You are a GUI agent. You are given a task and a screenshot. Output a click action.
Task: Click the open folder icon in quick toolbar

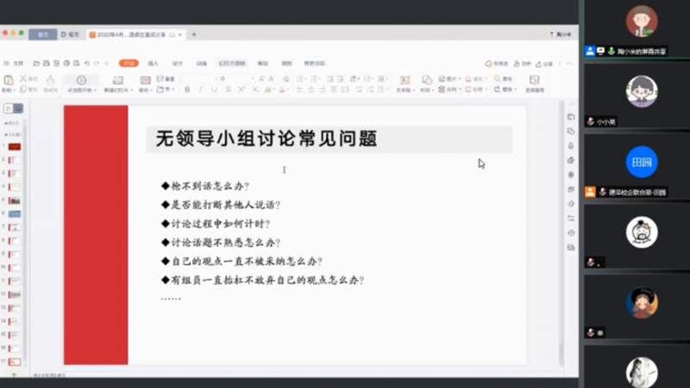coord(36,63)
